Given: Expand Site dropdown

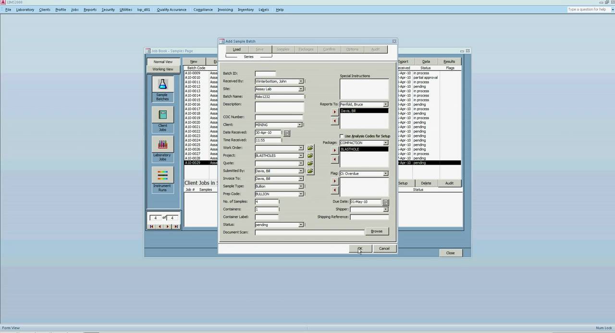Looking at the screenshot, I should (301, 89).
